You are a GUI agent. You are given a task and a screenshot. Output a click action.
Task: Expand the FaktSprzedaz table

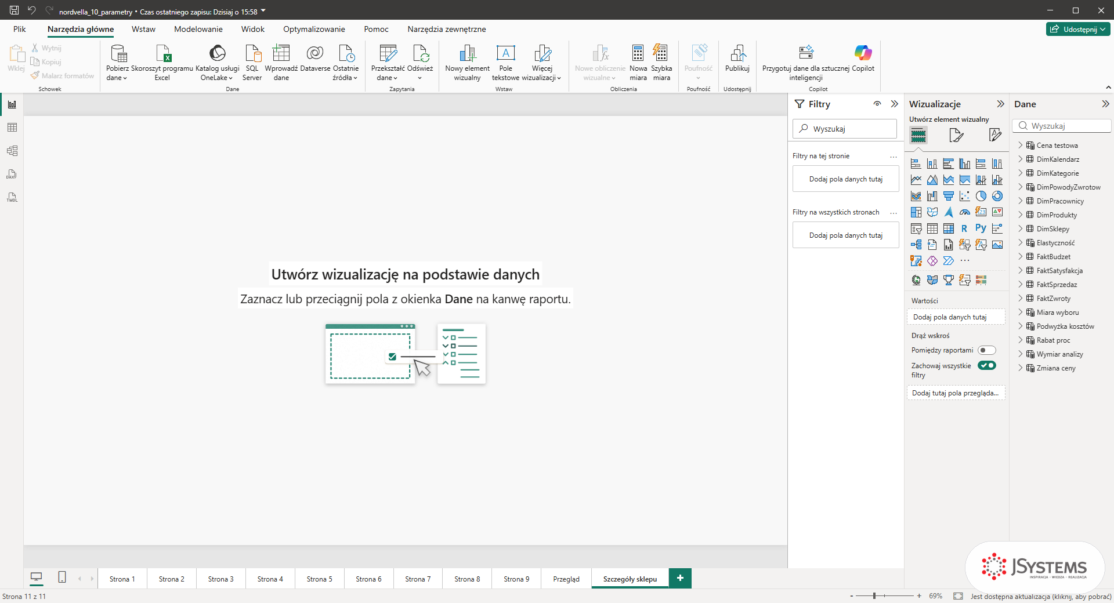(x=1021, y=284)
